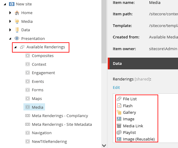Expand the Home tree node
This screenshot has height=148, width=178.
[x=10, y=13]
